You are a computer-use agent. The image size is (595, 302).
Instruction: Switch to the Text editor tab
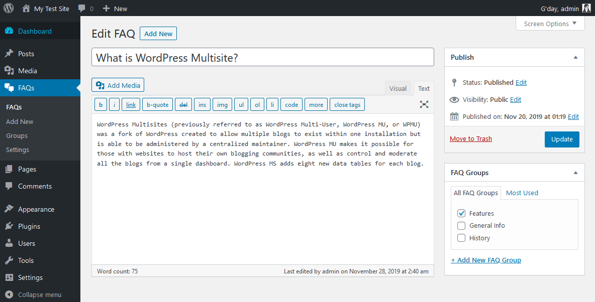tap(424, 88)
